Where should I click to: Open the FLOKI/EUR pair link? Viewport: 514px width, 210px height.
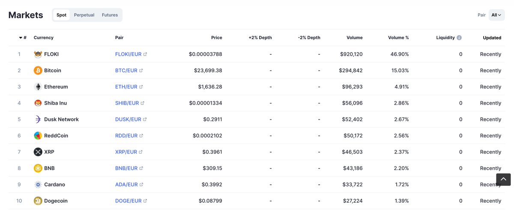point(128,54)
